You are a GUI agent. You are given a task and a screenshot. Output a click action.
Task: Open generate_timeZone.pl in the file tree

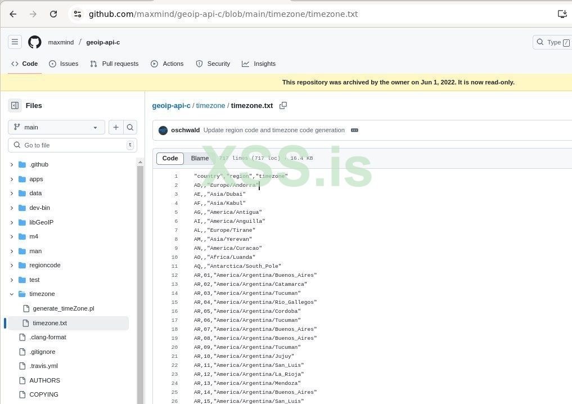click(64, 309)
